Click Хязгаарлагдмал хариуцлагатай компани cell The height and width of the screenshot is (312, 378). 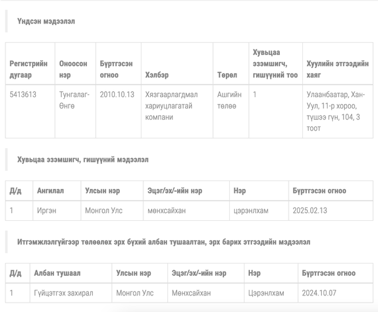[172, 106]
